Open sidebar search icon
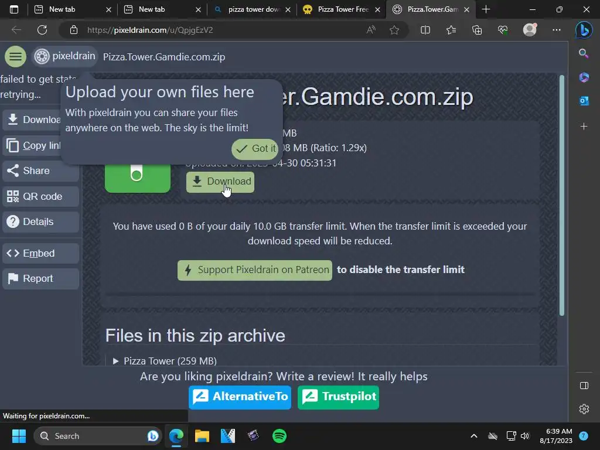The width and height of the screenshot is (600, 450). point(584,53)
